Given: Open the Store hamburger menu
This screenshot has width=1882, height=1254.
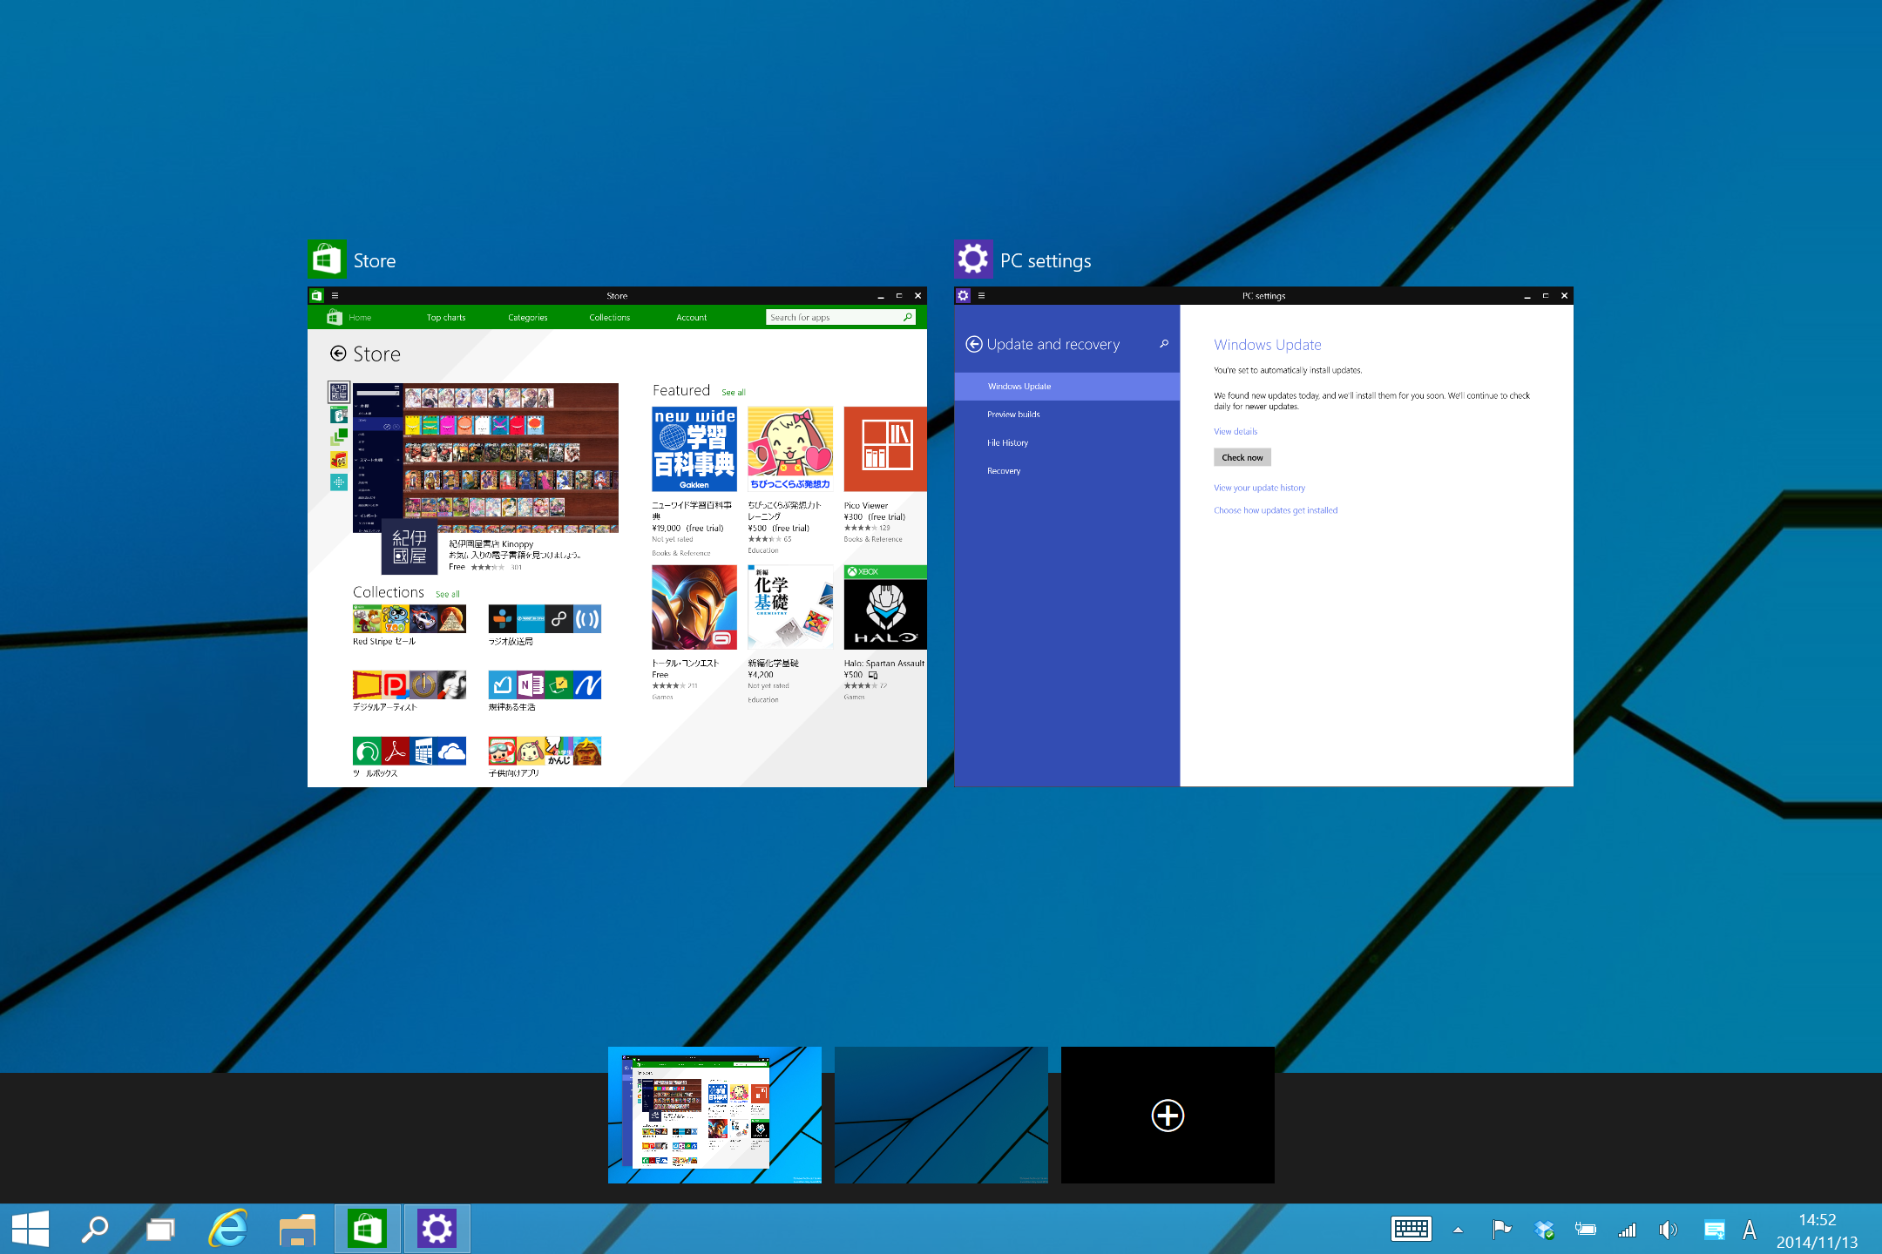Looking at the screenshot, I should 335,295.
